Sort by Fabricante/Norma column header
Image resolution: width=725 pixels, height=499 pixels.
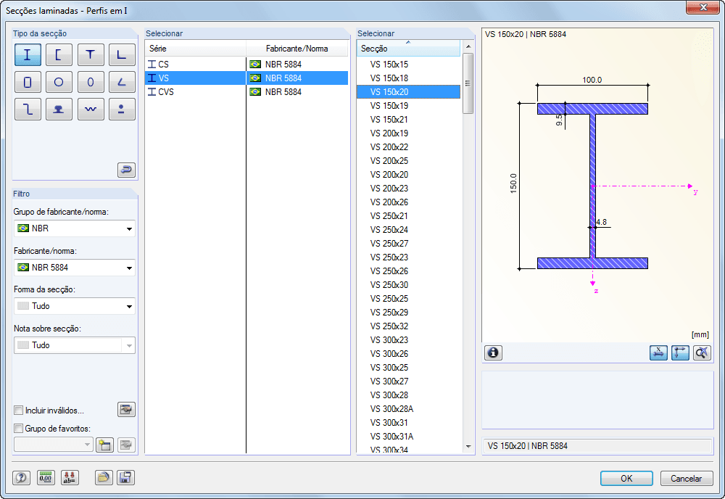(297, 49)
